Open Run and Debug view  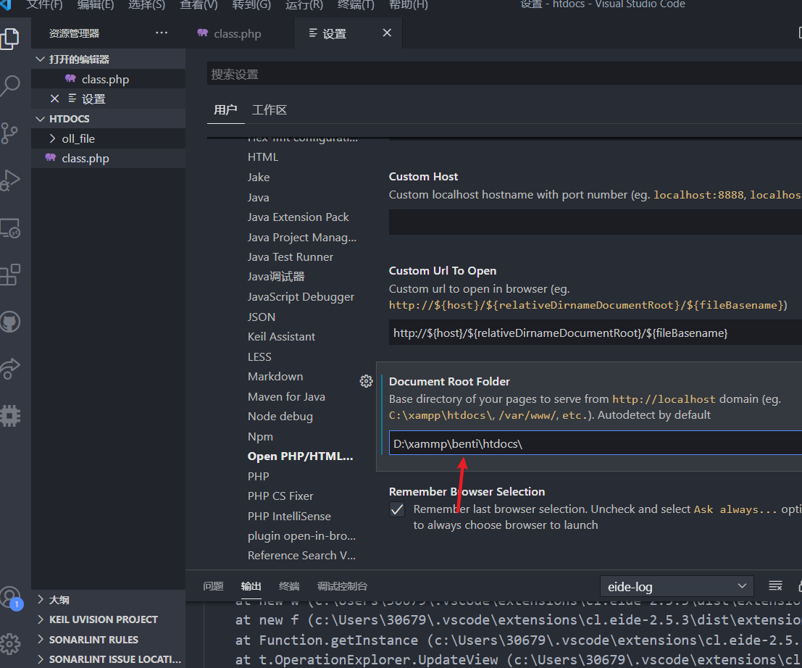tap(10, 180)
